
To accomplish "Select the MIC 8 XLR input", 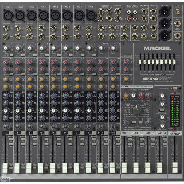I will (91, 16).
